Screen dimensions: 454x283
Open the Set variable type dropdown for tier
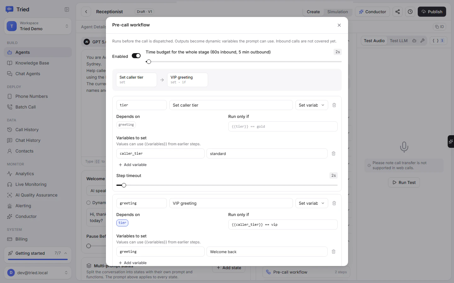pyautogui.click(x=311, y=105)
